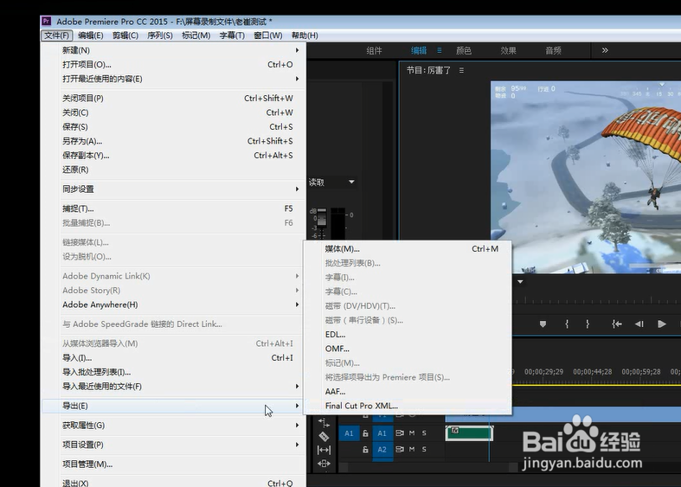This screenshot has height=487, width=681.
Task: Click the program monitor time ruler
Action: (x=596, y=299)
